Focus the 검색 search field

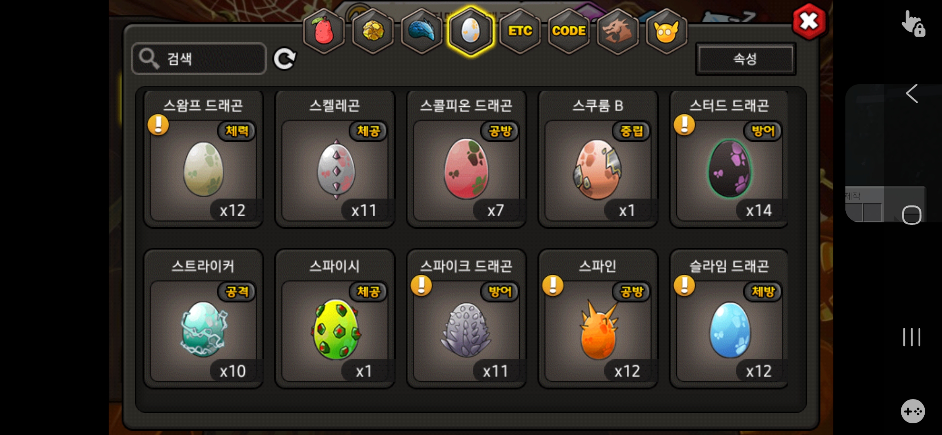(199, 59)
